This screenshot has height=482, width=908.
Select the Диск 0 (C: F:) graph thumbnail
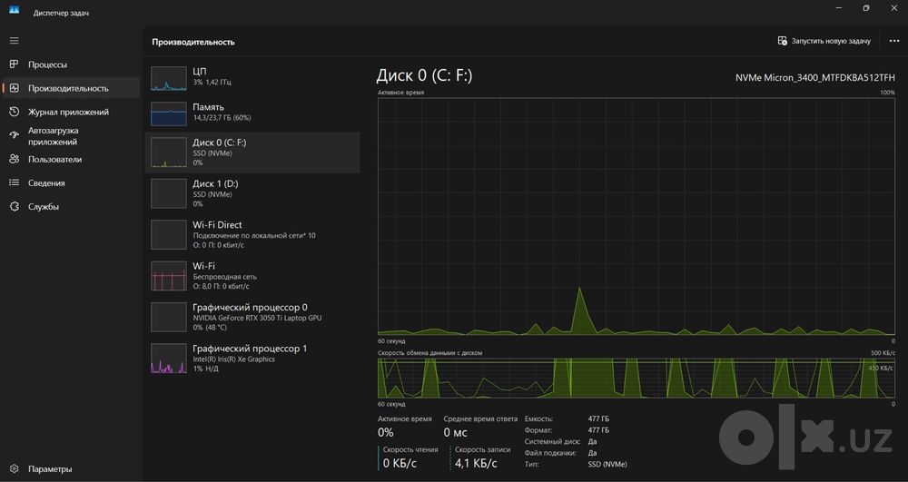point(169,152)
